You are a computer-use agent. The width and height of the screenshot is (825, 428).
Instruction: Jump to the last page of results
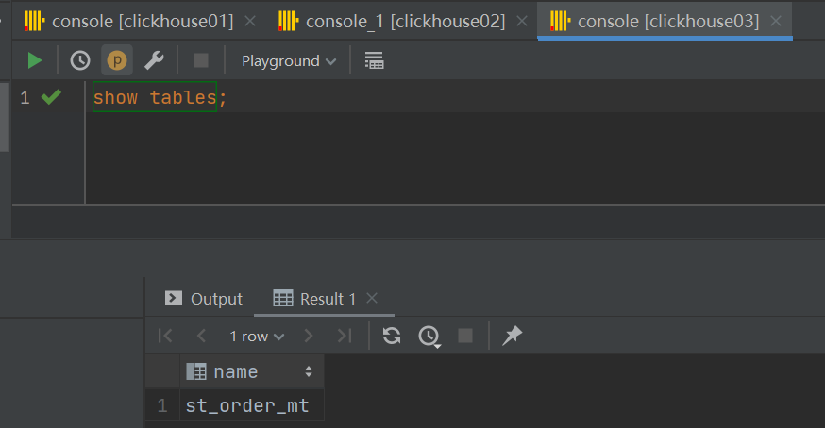[345, 336]
